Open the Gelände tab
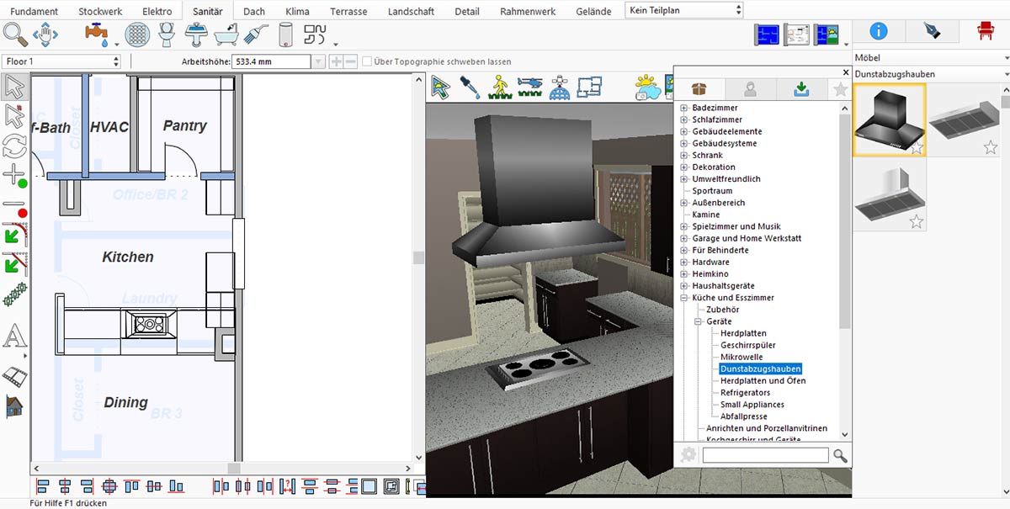The image size is (1010, 509). coord(593,11)
